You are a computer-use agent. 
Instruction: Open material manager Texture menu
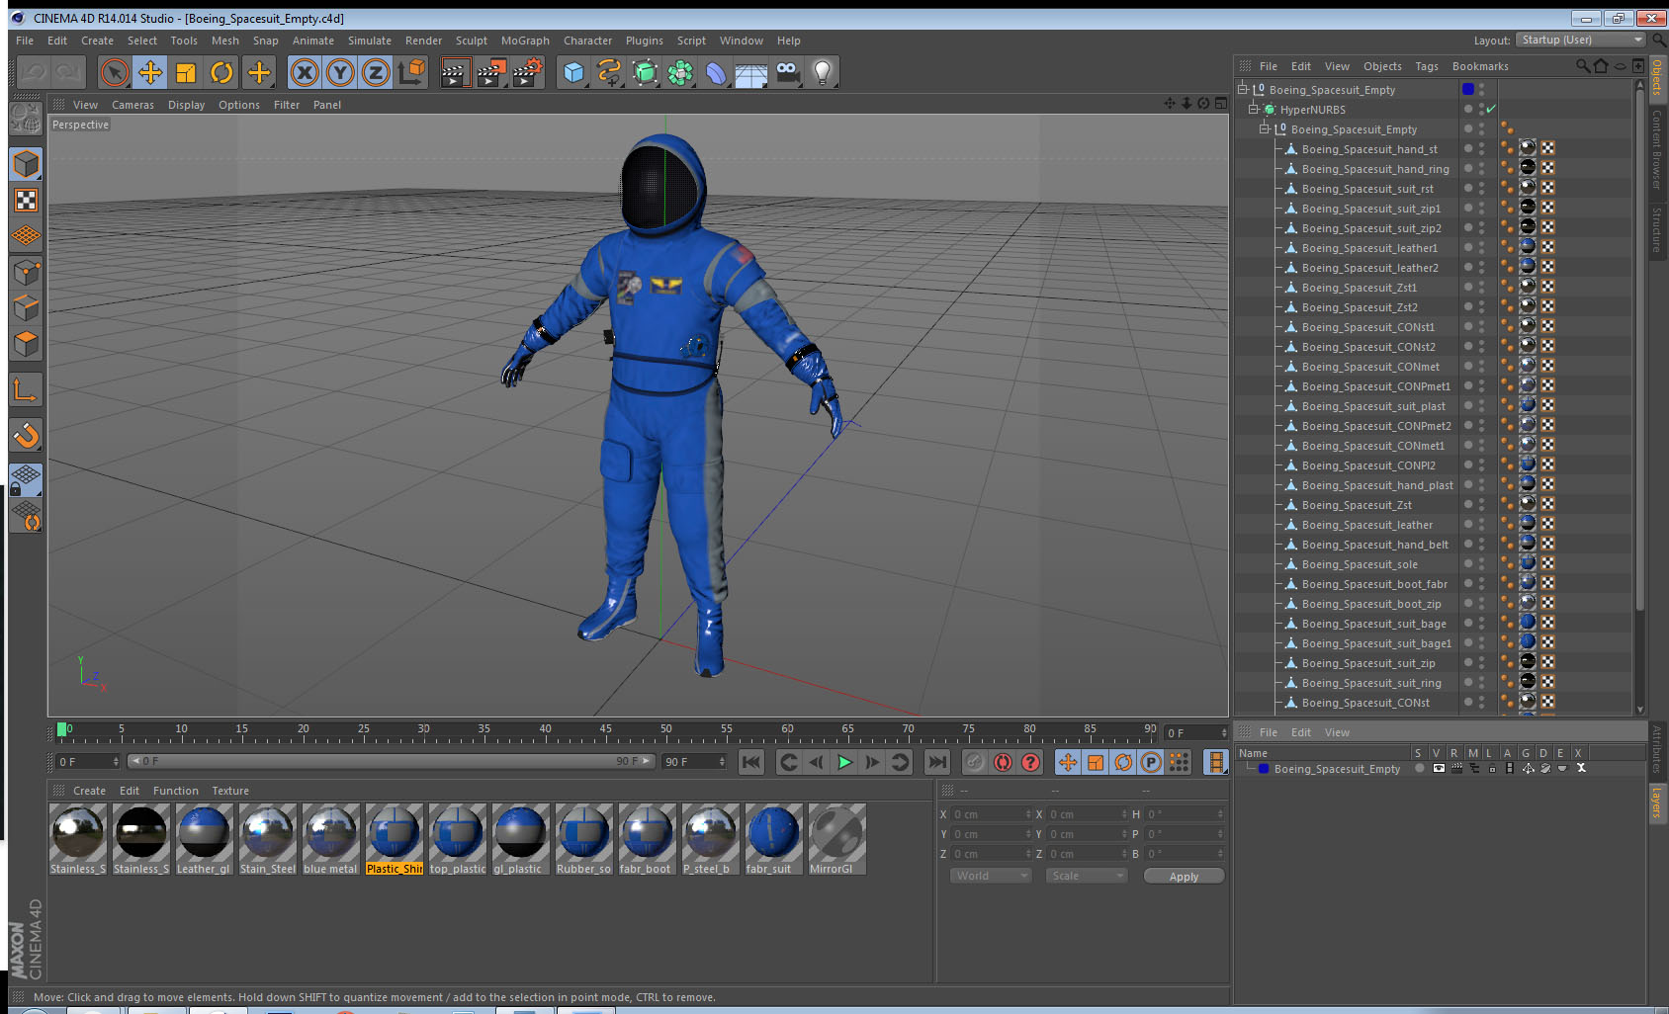[x=230, y=791]
